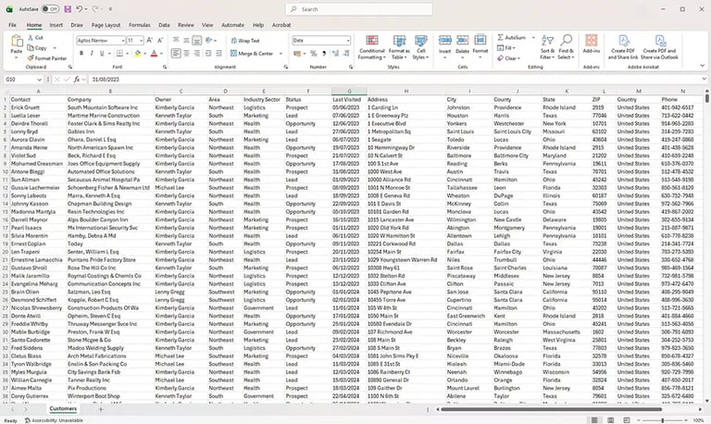Toggle bold formatting

coord(81,54)
